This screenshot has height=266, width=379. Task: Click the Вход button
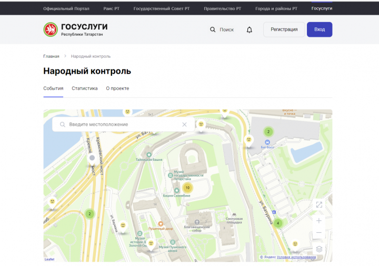click(x=320, y=29)
